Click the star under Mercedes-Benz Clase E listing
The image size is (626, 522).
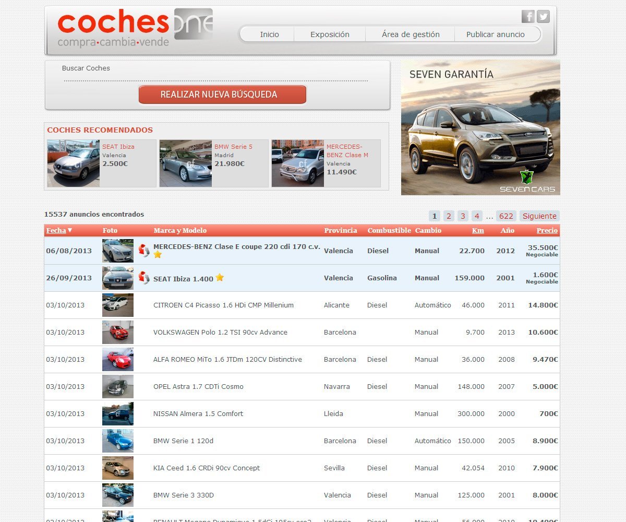(158, 255)
